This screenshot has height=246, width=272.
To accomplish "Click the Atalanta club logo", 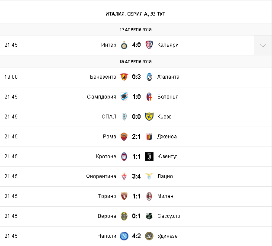I will (x=149, y=77).
